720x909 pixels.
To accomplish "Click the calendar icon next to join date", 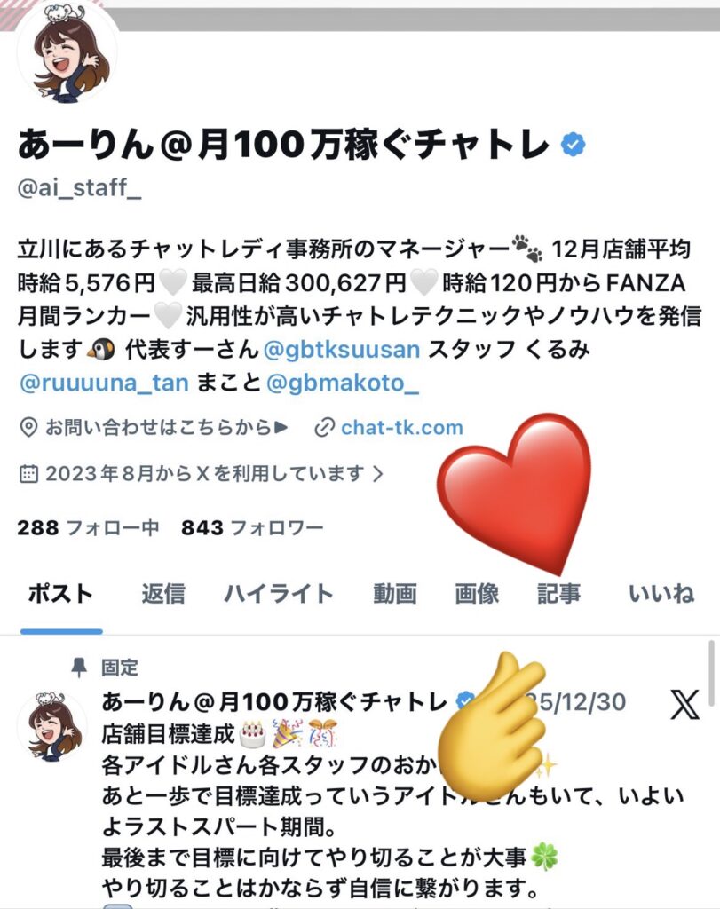I will (28, 474).
